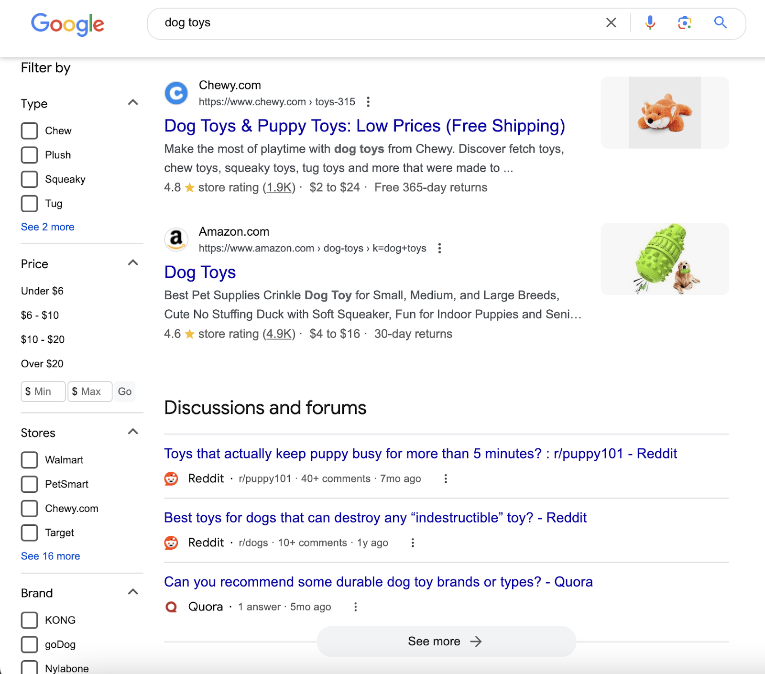The width and height of the screenshot is (765, 674).
Task: Click the amazon.com dog-toys URL
Action: tap(312, 248)
